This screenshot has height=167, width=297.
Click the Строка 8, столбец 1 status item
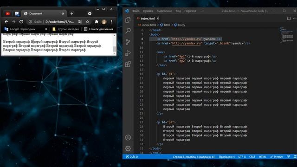[x=194, y=157]
